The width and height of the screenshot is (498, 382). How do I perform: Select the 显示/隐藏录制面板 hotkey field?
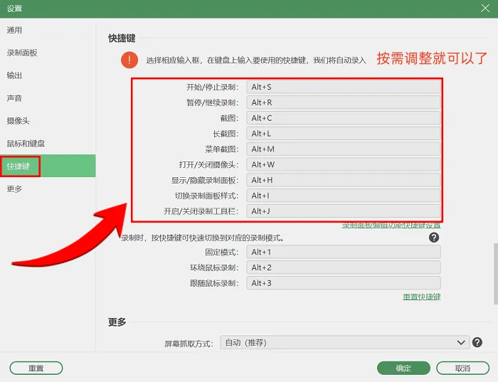[x=344, y=180]
